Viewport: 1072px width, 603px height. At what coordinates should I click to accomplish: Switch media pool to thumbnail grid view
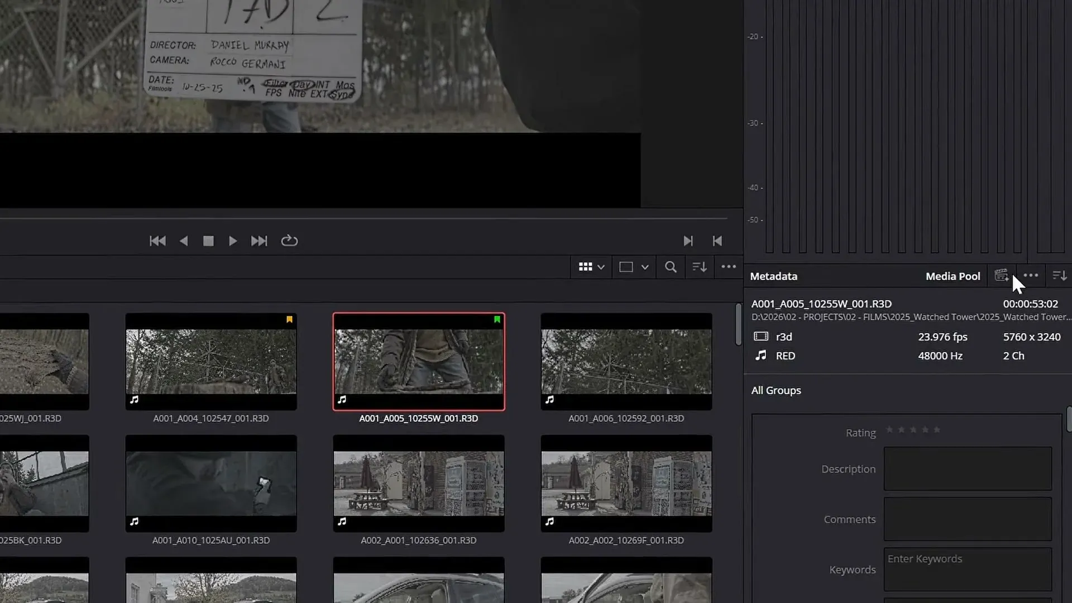point(585,267)
